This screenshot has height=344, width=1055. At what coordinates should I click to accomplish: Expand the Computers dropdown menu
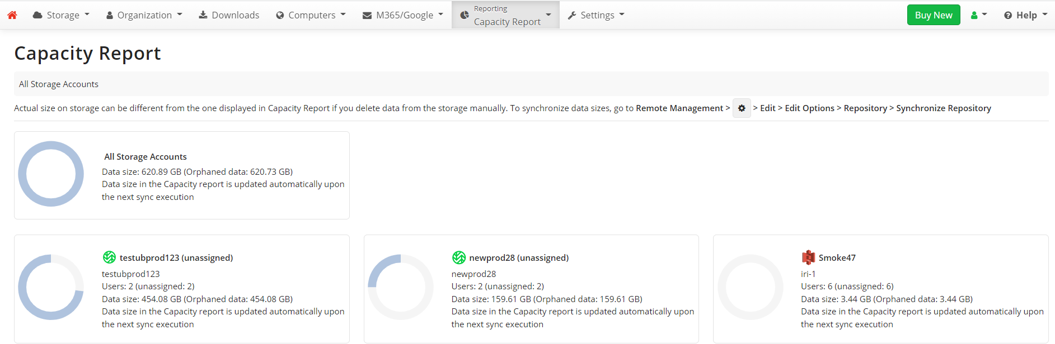pos(311,15)
